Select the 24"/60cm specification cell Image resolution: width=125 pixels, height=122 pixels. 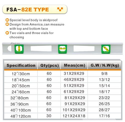coord(21,92)
